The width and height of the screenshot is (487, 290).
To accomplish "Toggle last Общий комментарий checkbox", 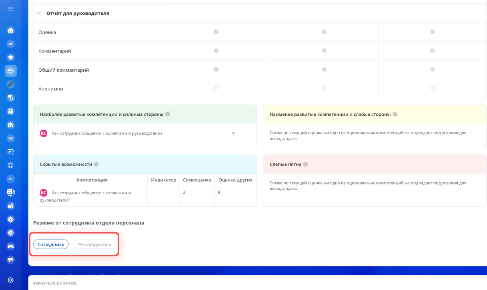I will (432, 70).
